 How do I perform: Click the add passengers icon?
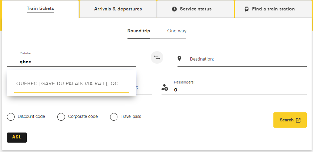coord(165,87)
